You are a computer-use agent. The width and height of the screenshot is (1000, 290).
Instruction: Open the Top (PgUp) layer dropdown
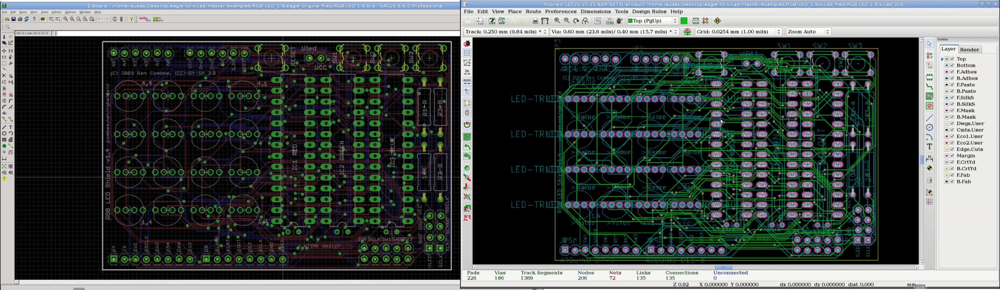point(652,21)
